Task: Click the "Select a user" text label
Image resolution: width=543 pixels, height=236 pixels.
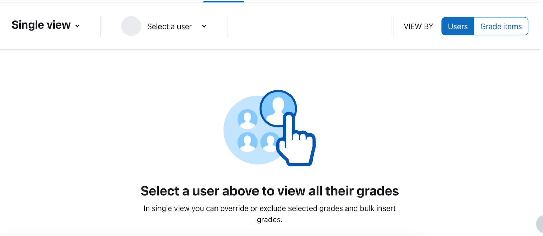Action: pyautogui.click(x=169, y=26)
